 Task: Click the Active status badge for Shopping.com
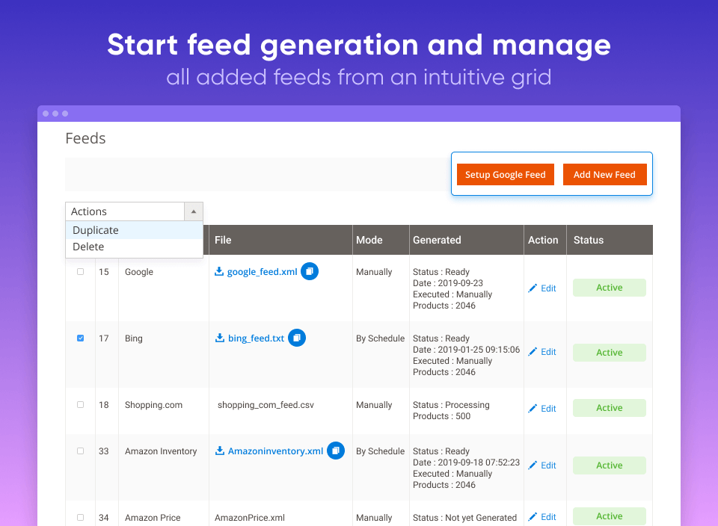pyautogui.click(x=609, y=407)
